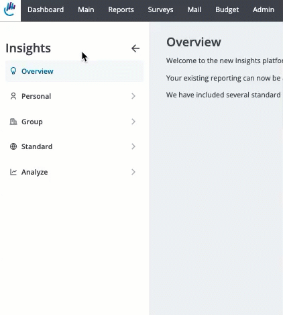This screenshot has width=283, height=315.
Task: Go to the Reports menu
Action: coord(121,10)
